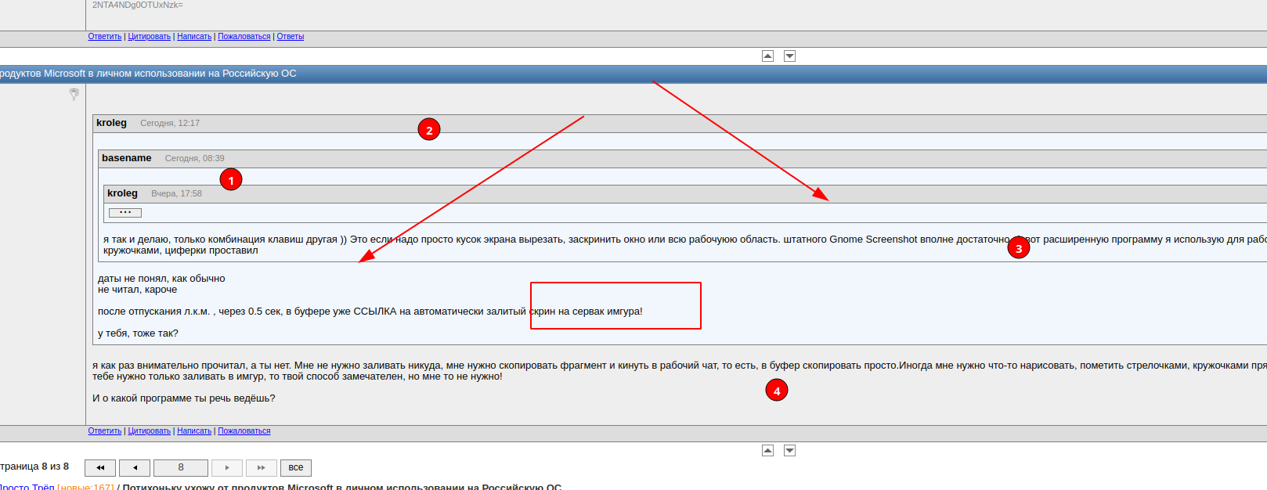Click 'Пожаловаться' under kroleg's 12:17 post

point(244,431)
